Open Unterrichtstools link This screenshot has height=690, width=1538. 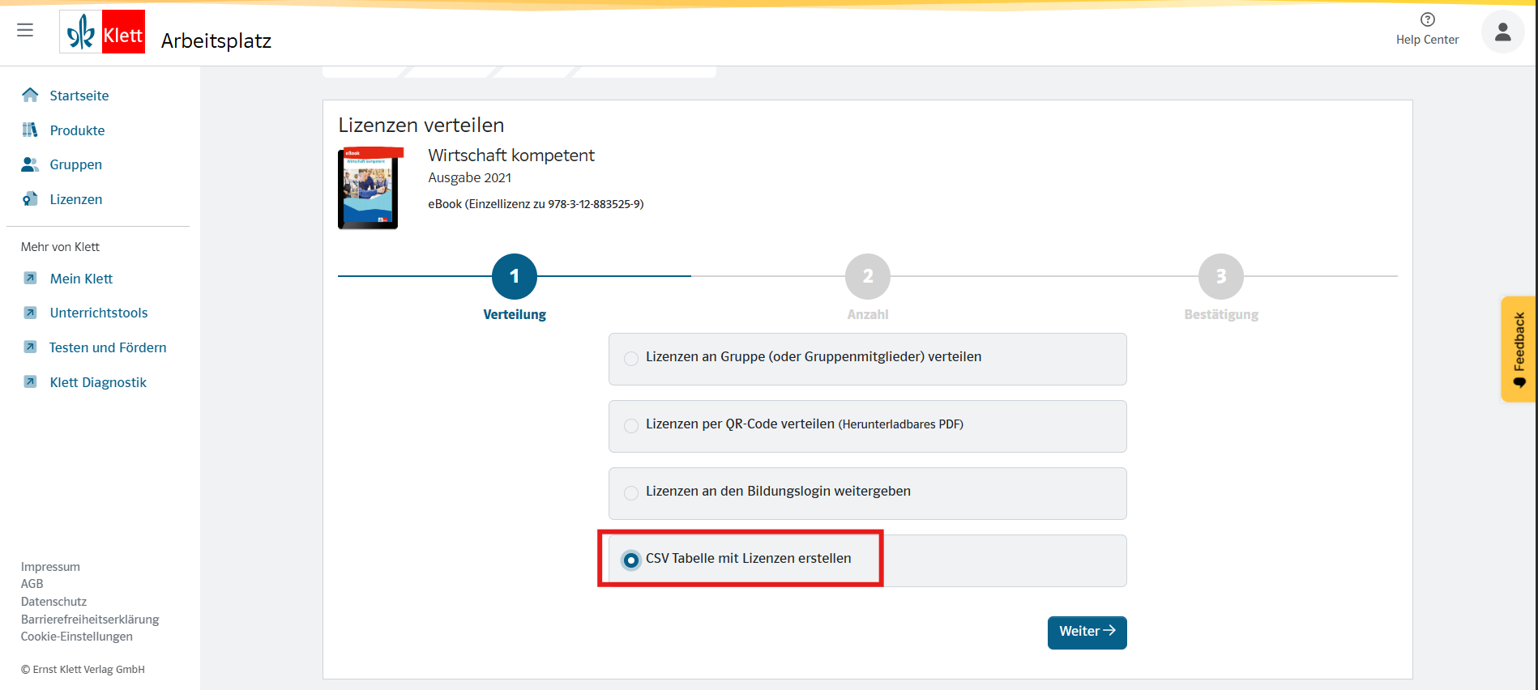pos(99,313)
